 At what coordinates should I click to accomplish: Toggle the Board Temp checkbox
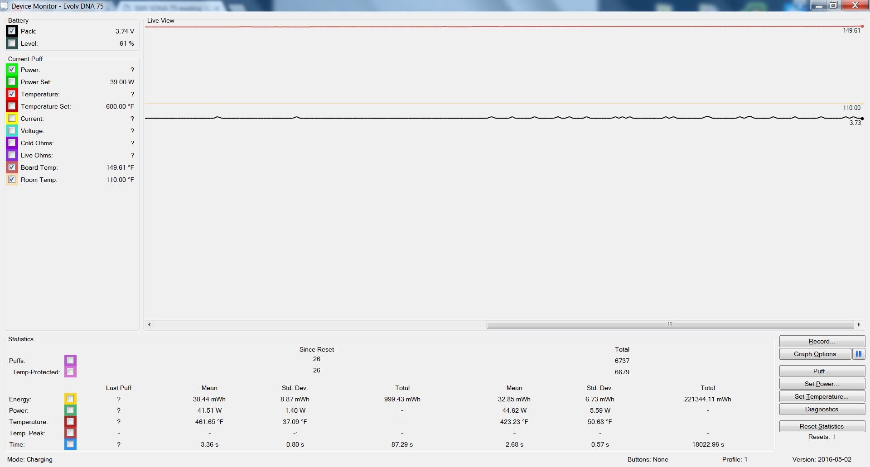tap(12, 167)
